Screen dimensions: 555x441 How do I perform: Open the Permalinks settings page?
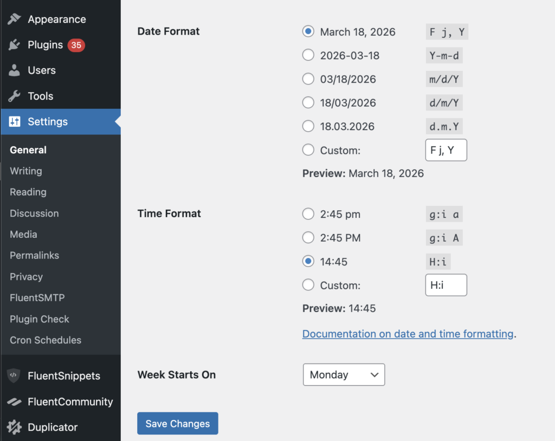[x=34, y=255]
